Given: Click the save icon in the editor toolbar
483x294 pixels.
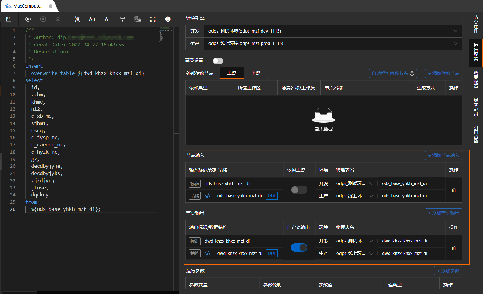Looking at the screenshot, I should click(9, 19).
